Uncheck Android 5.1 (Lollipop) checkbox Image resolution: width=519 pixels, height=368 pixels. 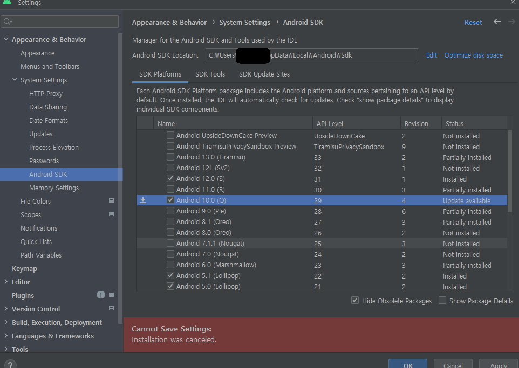click(x=170, y=275)
